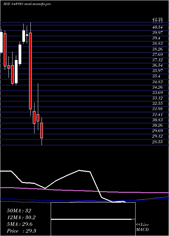Select the 38.26 price axis label
Screen dimensions: 169x236
pos(158,49)
